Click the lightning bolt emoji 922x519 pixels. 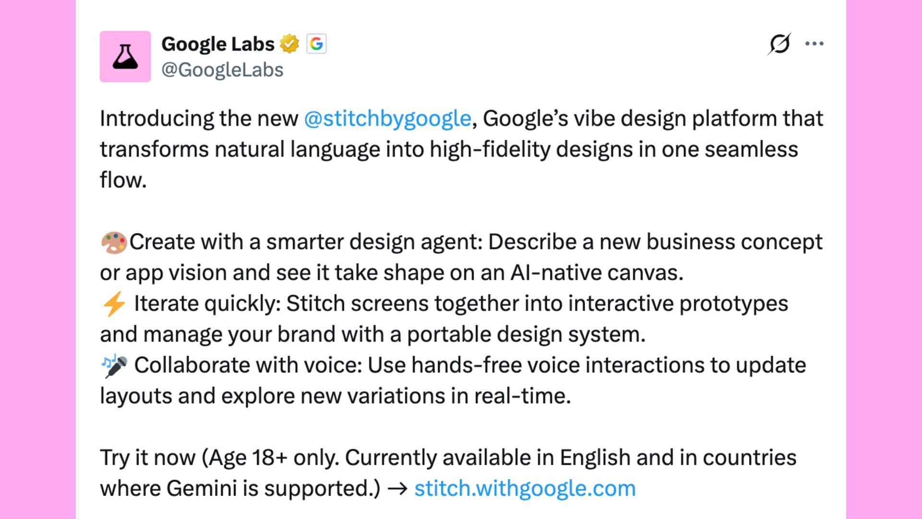(114, 304)
